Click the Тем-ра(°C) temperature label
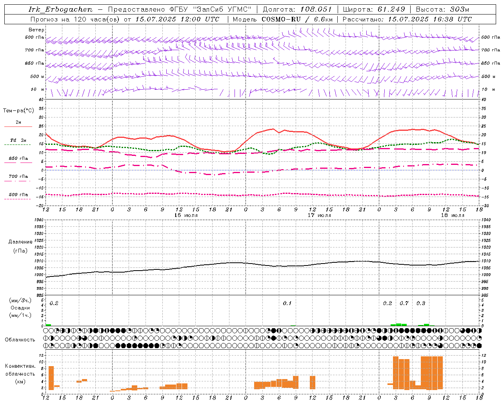 18,111
